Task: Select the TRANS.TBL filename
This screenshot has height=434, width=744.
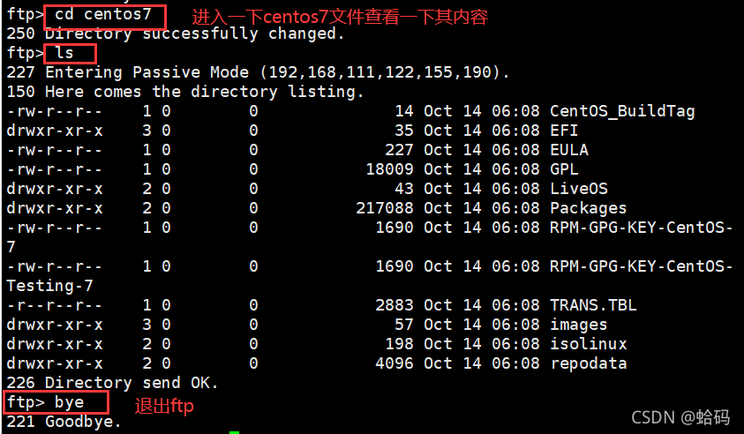Action: (x=593, y=305)
